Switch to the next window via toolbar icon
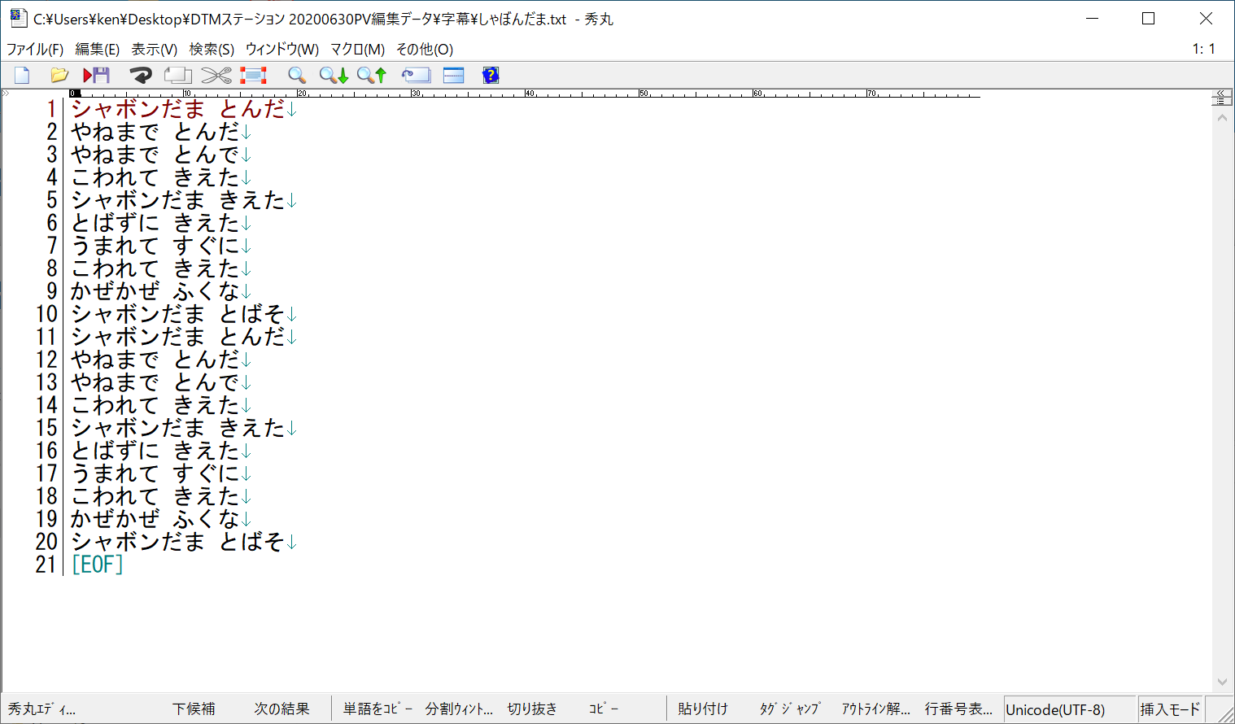The height and width of the screenshot is (724, 1235). 416,76
